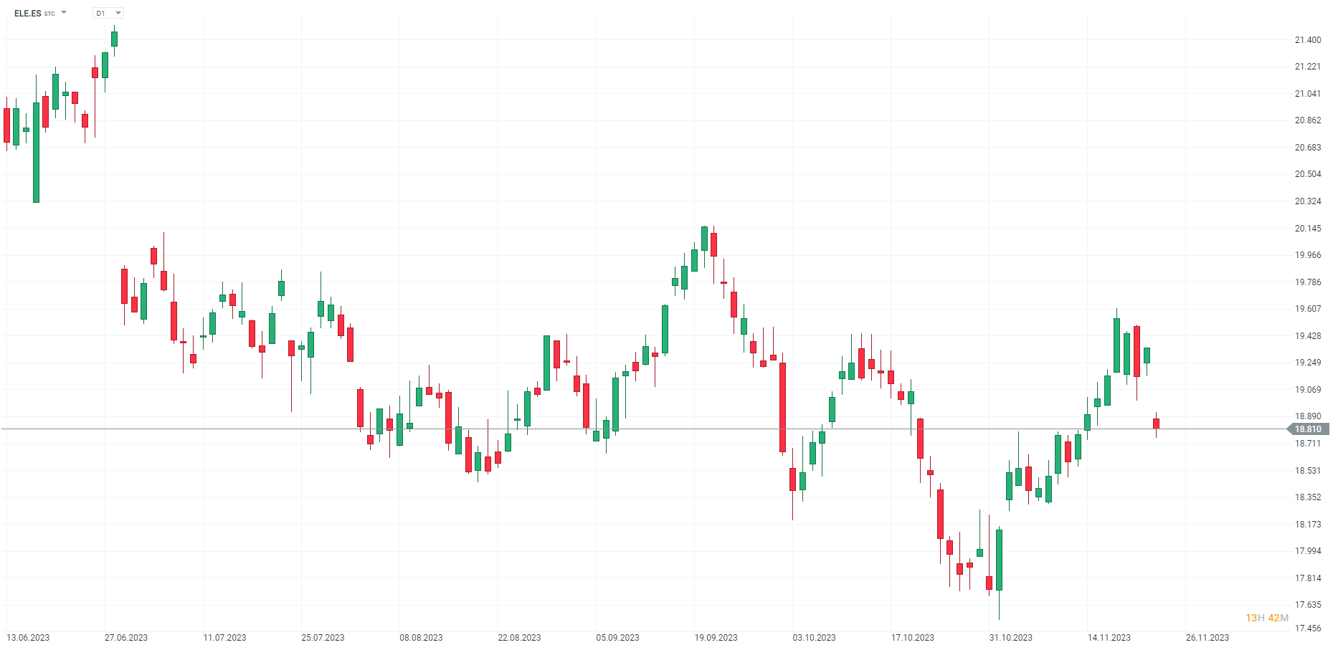Open the ELE.ES symbol dropdown arrow
The height and width of the screenshot is (650, 1338).
click(x=64, y=13)
